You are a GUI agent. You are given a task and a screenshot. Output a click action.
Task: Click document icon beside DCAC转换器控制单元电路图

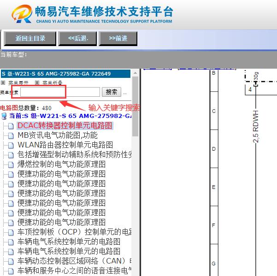[x=11, y=126]
